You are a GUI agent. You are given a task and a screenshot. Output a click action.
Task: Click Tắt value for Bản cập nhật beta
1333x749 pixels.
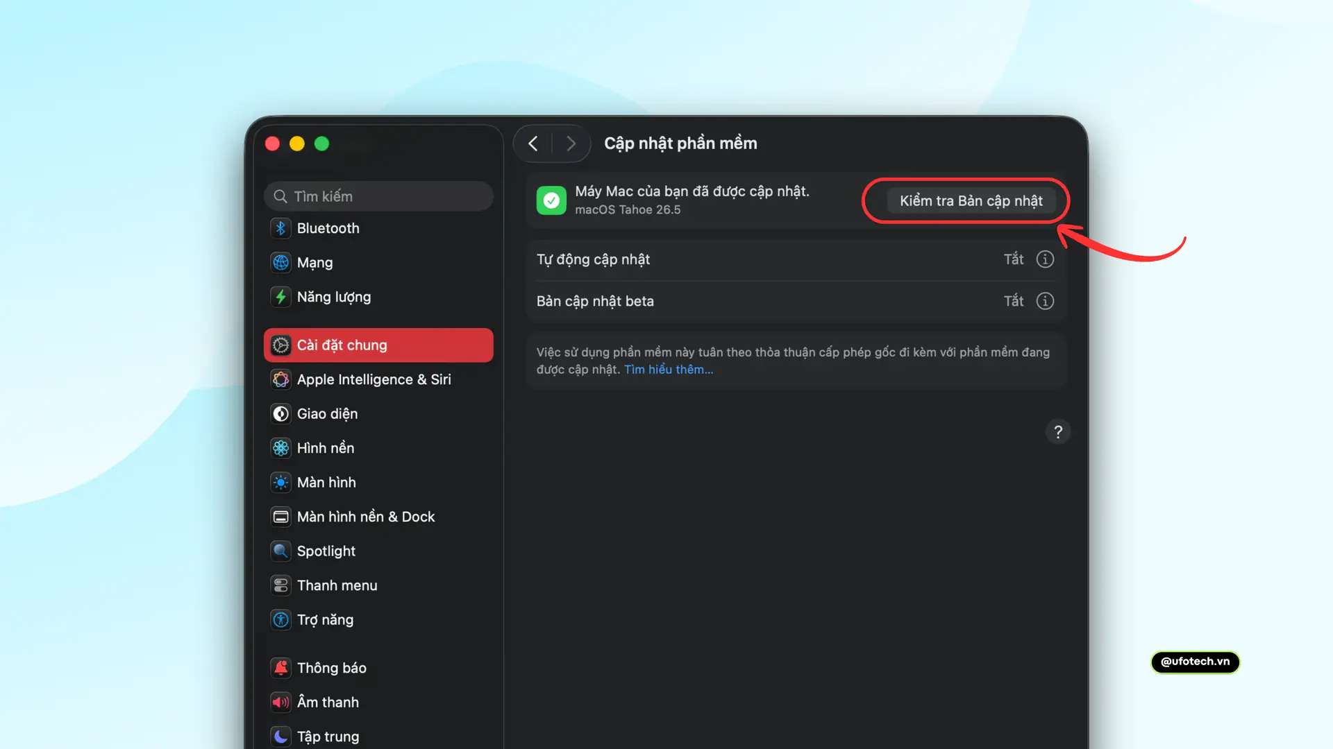(1014, 301)
